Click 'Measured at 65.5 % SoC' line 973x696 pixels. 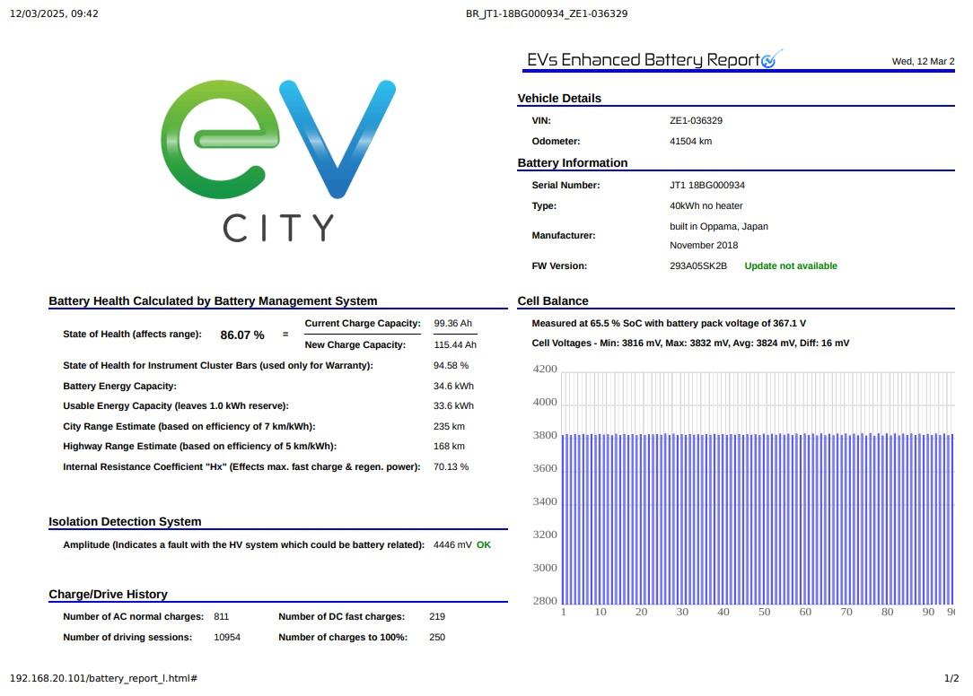[x=669, y=323]
